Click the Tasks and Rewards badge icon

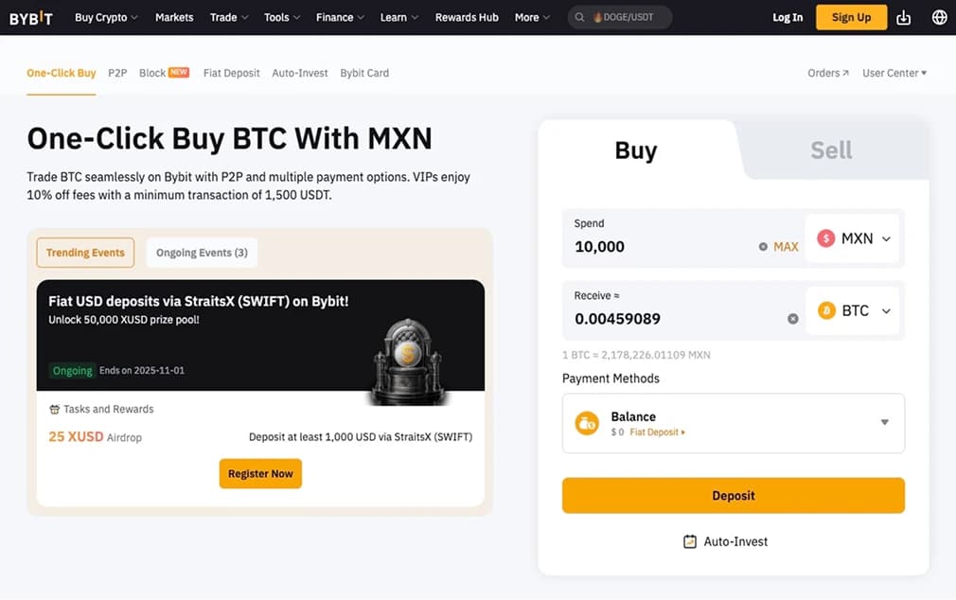[54, 408]
